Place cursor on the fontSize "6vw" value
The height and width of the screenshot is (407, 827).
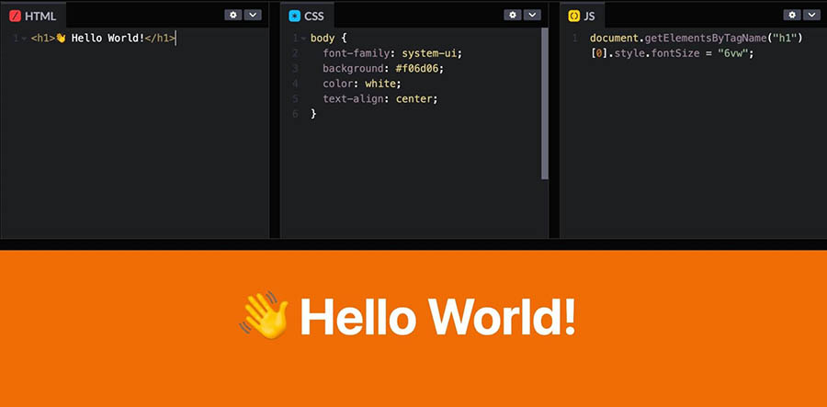point(734,53)
